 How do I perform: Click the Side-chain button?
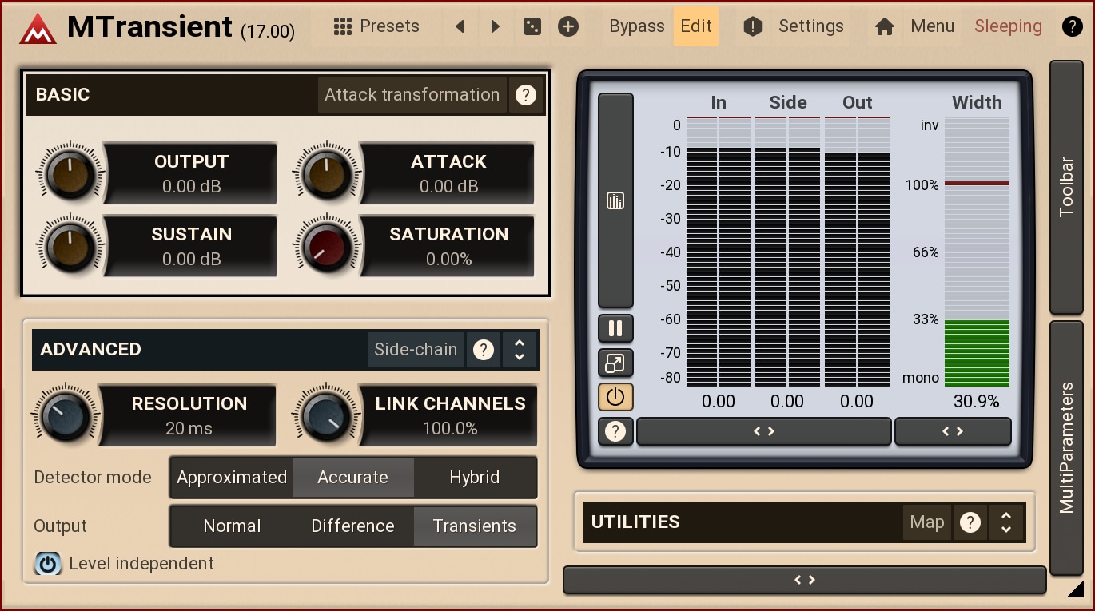pyautogui.click(x=416, y=350)
